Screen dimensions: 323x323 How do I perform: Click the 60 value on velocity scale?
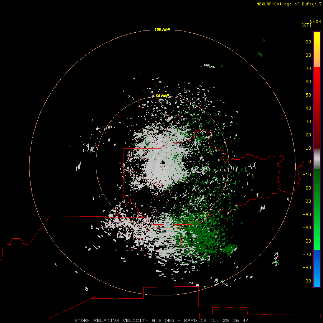(x=308, y=81)
